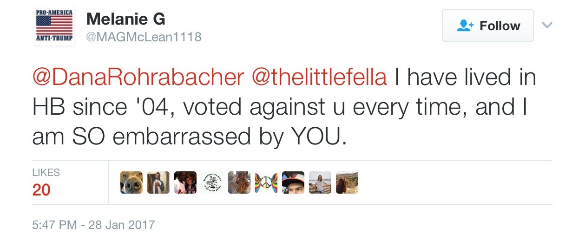This screenshot has height=241, width=585.
Task: Follow Melanie G
Action: tap(487, 26)
